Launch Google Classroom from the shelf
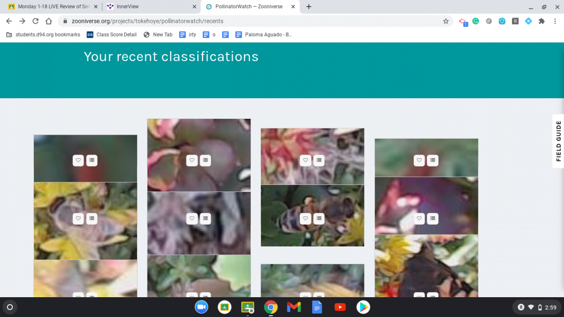Screen dimensions: 564x317 [x=225, y=307]
